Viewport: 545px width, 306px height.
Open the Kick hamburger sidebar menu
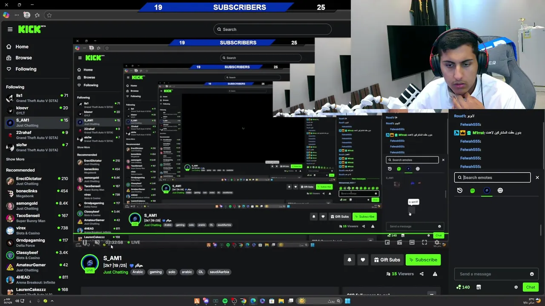[x=10, y=29]
